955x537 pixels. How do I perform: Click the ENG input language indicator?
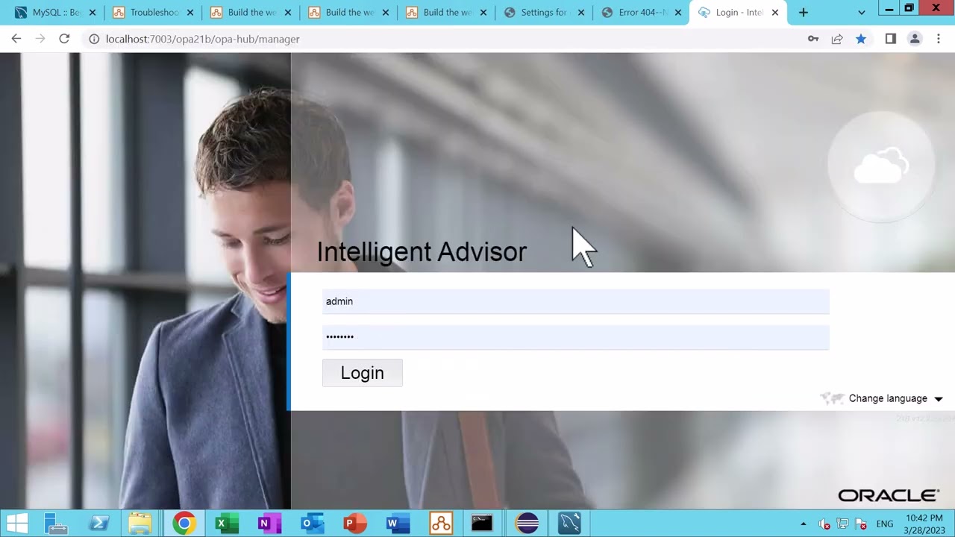coord(885,524)
